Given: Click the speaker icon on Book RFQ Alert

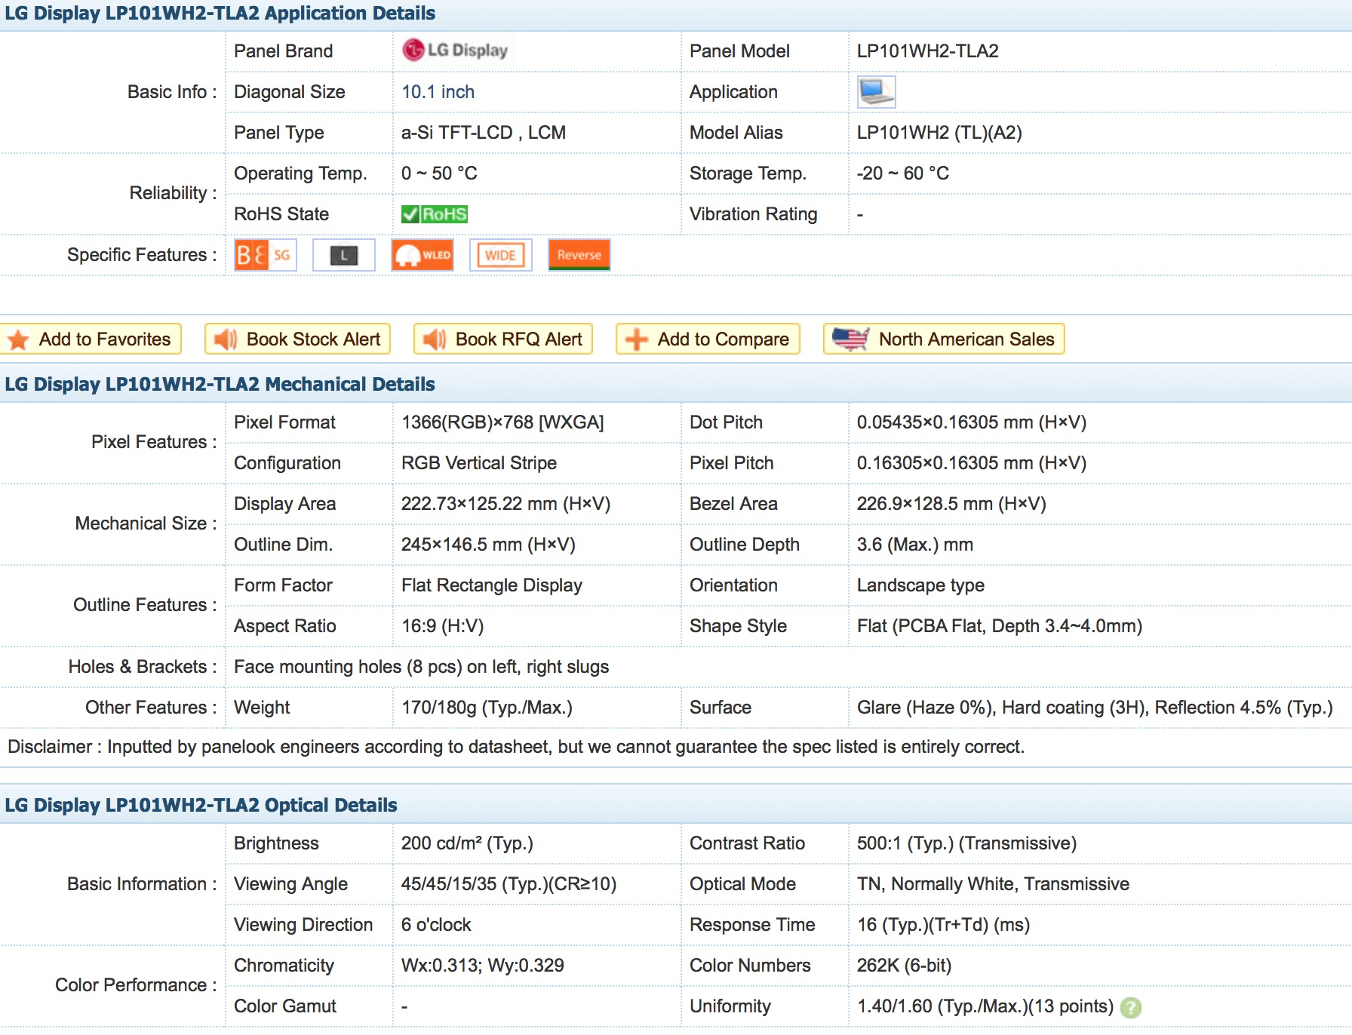Looking at the screenshot, I should (435, 339).
